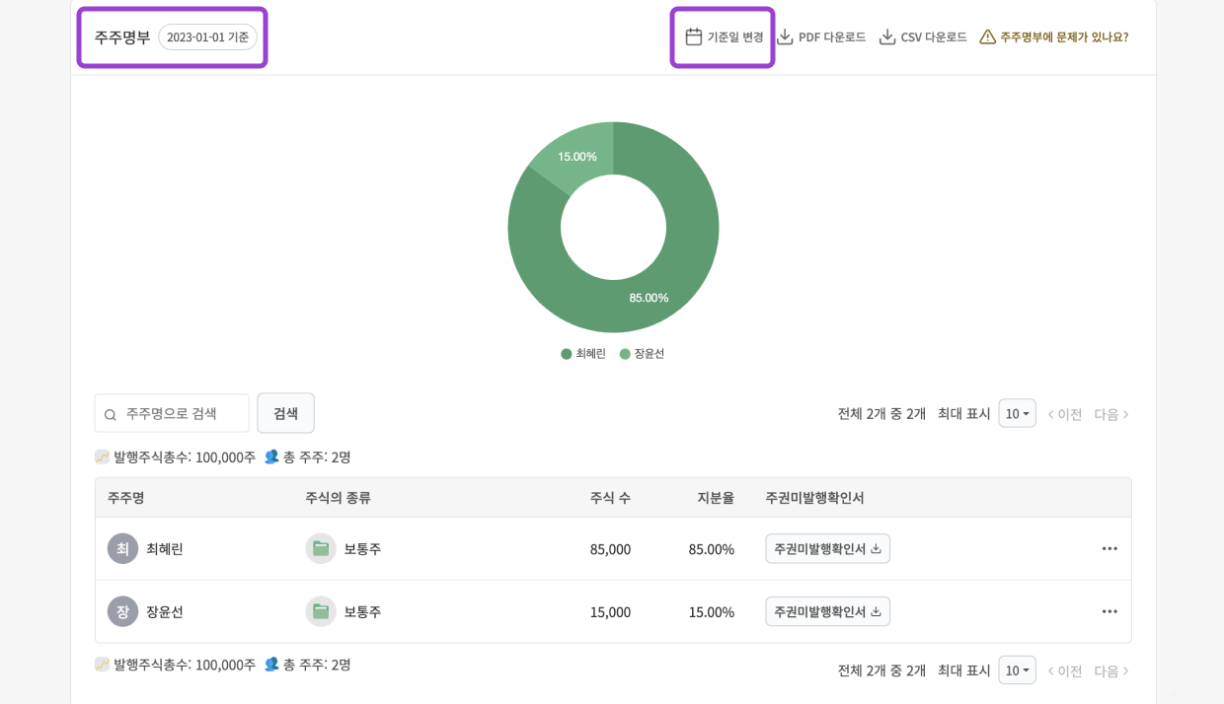This screenshot has width=1224, height=704.
Task: Click 장윤선's gray avatar icon
Action: pos(122,611)
